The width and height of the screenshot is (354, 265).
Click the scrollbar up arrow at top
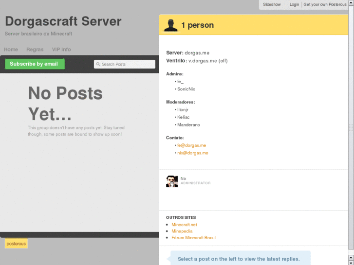coord(351,3)
